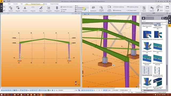Open the View plane dropdown
The width and height of the screenshot is (171, 96).
[116, 90]
